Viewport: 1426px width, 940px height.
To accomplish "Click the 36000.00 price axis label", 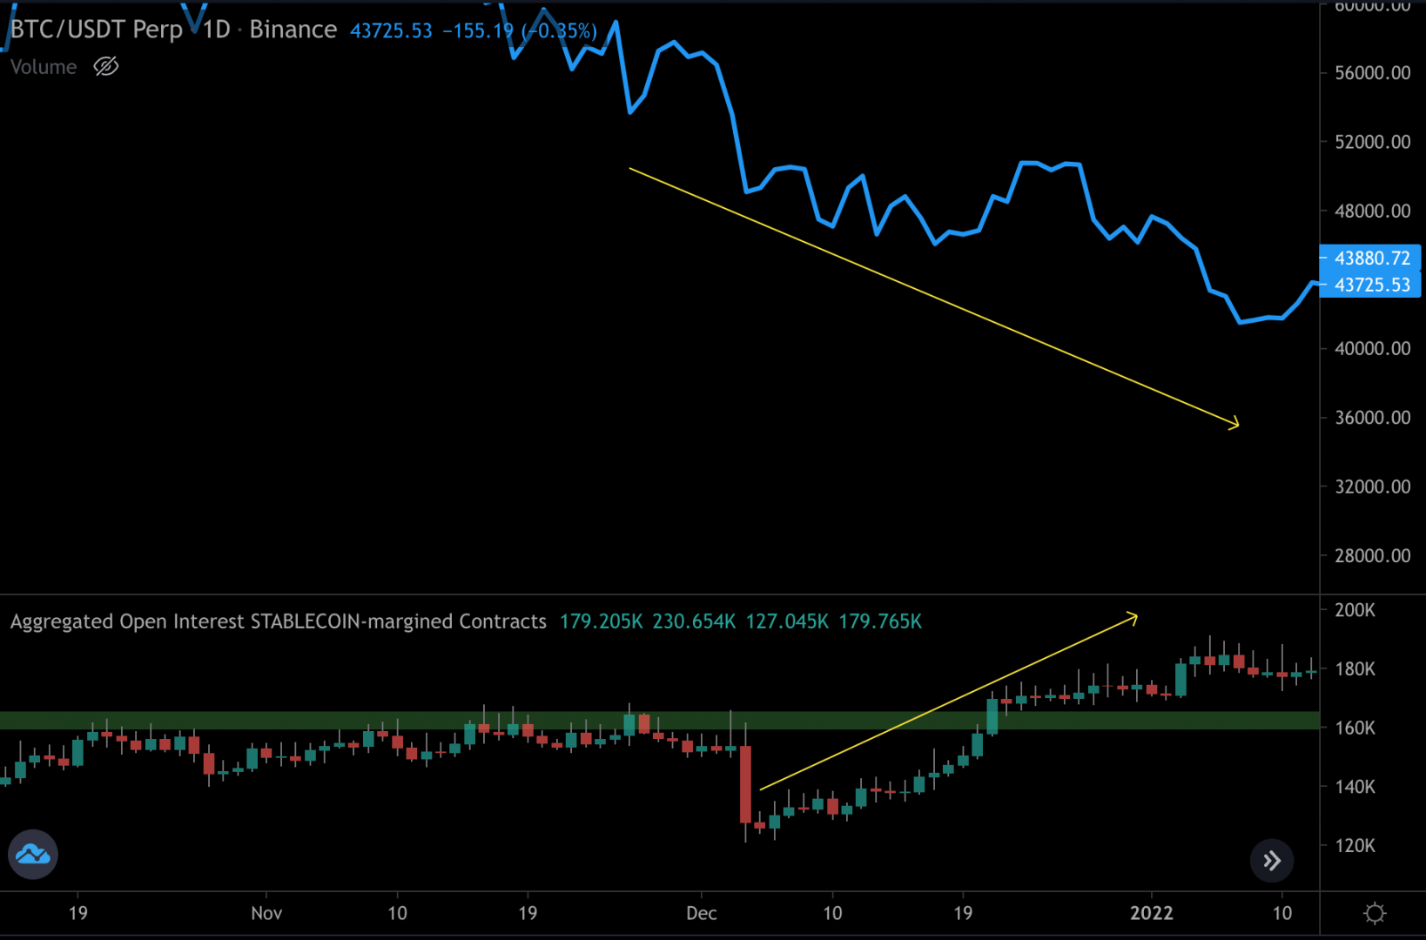I will point(1373,418).
